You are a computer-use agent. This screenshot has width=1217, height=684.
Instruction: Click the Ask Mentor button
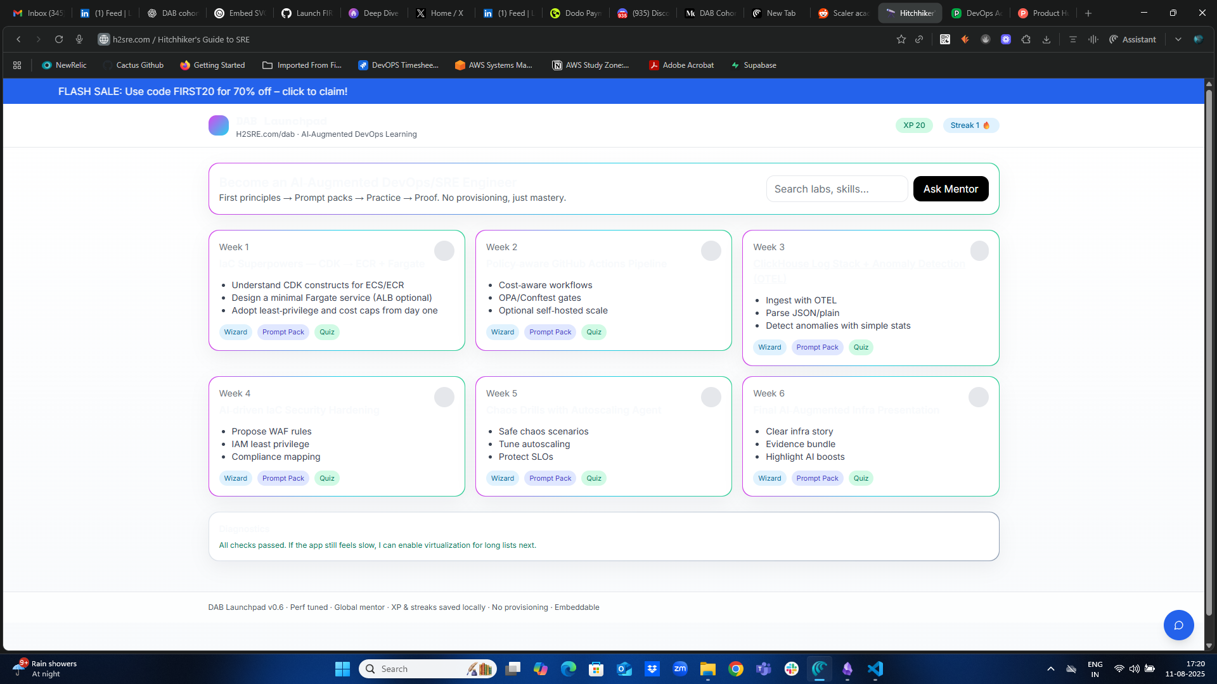(950, 189)
